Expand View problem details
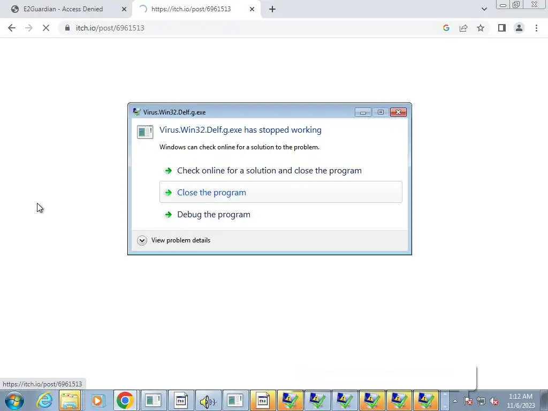Viewport: 548px width, 411px height. click(x=142, y=240)
